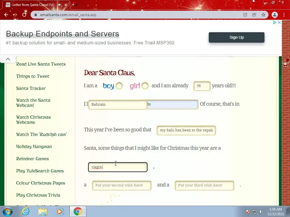
Task: Open Play Christmas Trivia link
Action: coord(38,195)
